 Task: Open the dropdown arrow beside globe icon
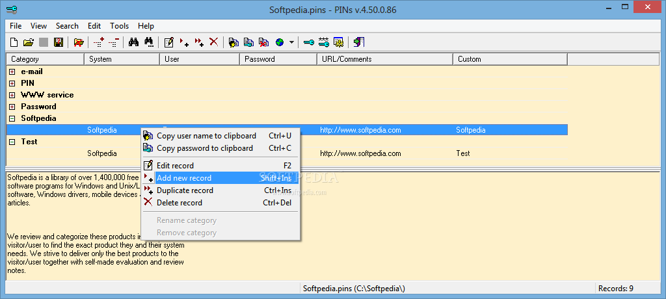coord(291,42)
